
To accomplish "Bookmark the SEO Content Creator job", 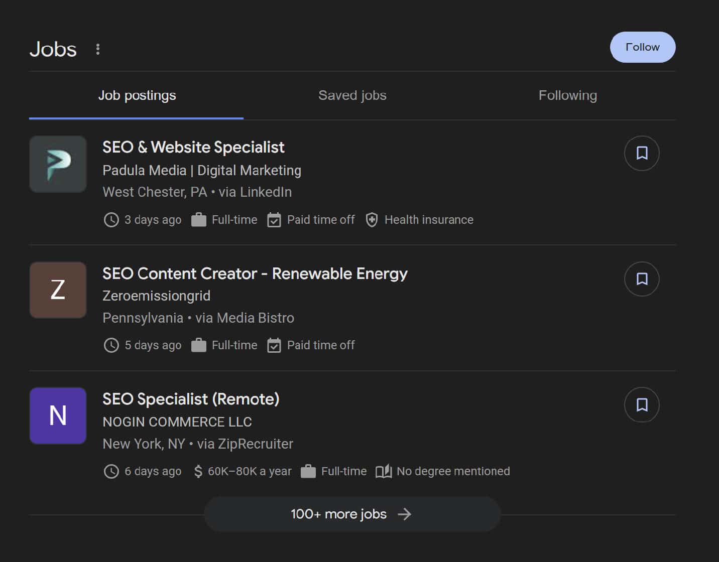I will 642,279.
